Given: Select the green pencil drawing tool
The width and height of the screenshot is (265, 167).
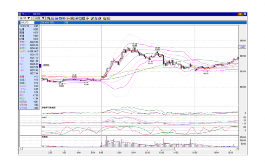Looking at the screenshot, I should (92, 18).
